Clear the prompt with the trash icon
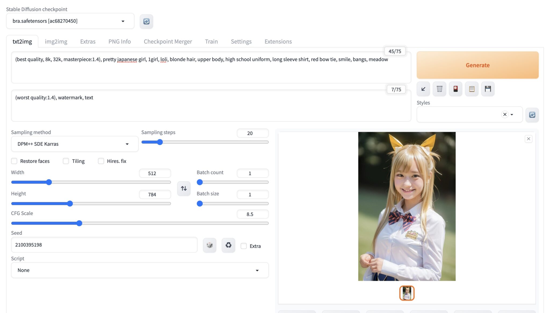Image resolution: width=550 pixels, height=313 pixels. point(439,89)
